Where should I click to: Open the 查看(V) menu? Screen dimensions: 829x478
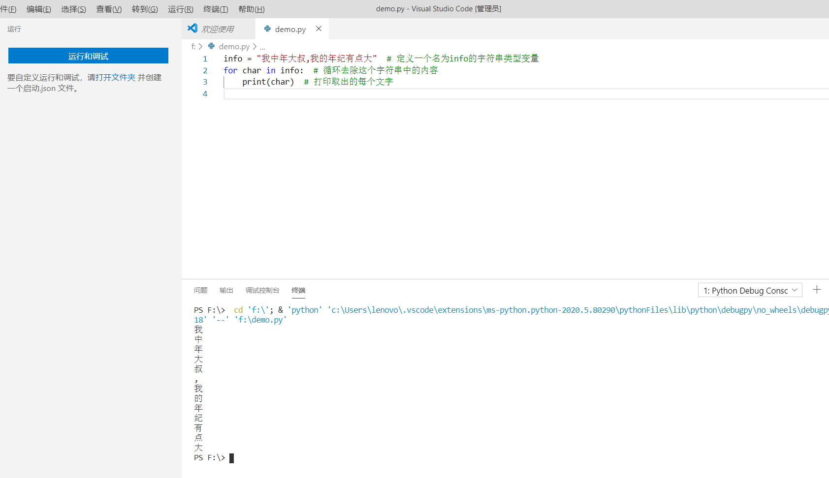(109, 9)
